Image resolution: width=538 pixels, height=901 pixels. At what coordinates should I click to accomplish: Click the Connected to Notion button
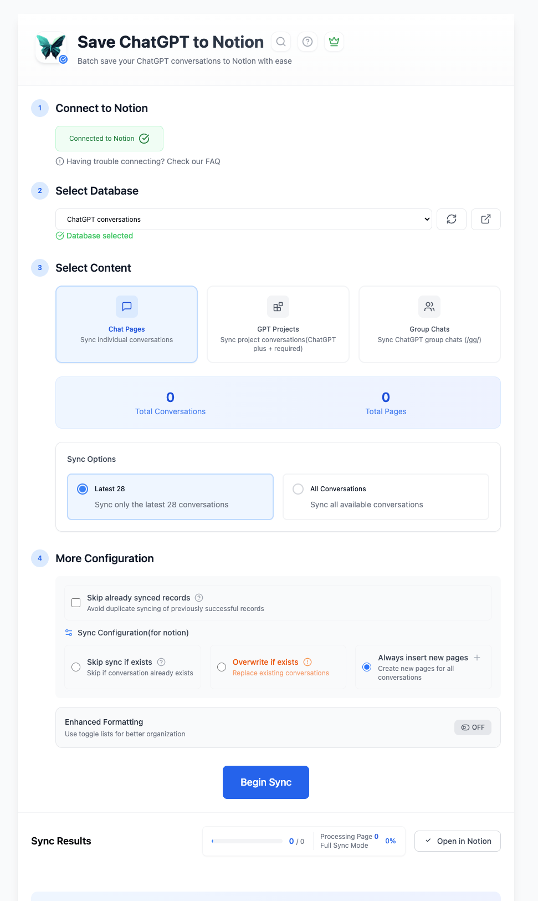coord(109,139)
